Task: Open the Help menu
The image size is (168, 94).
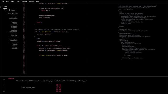Action: pos(38,1)
